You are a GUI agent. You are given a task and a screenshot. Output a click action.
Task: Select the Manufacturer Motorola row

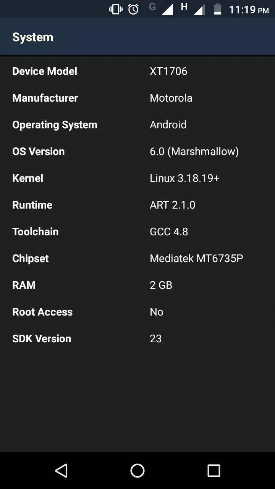(x=137, y=98)
